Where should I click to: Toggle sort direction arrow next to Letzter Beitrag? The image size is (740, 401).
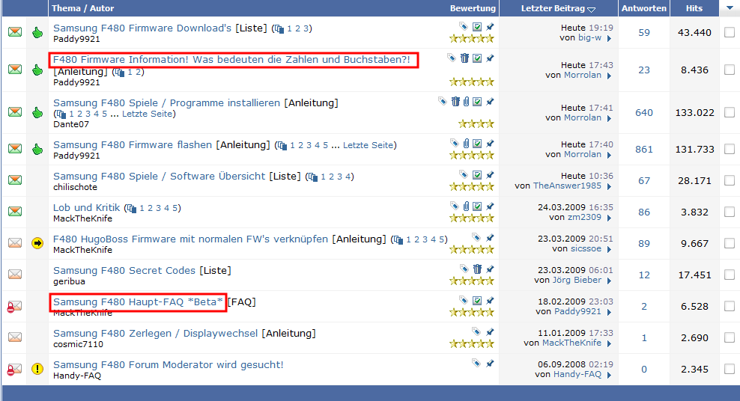point(592,10)
